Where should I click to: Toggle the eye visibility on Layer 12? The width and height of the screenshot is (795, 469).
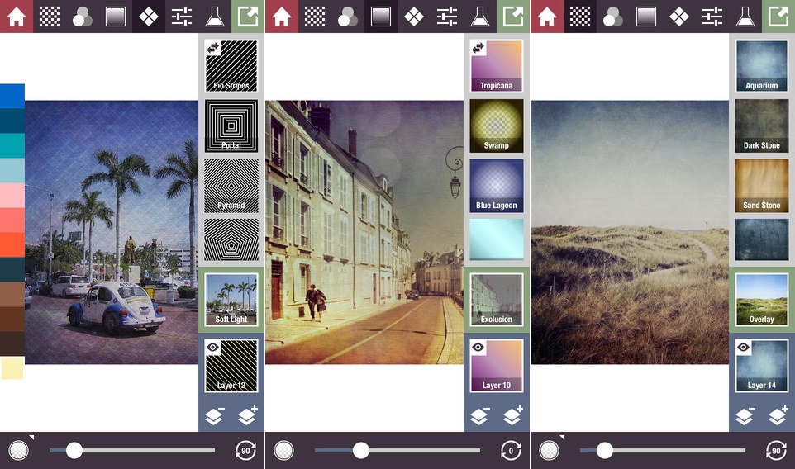point(213,348)
